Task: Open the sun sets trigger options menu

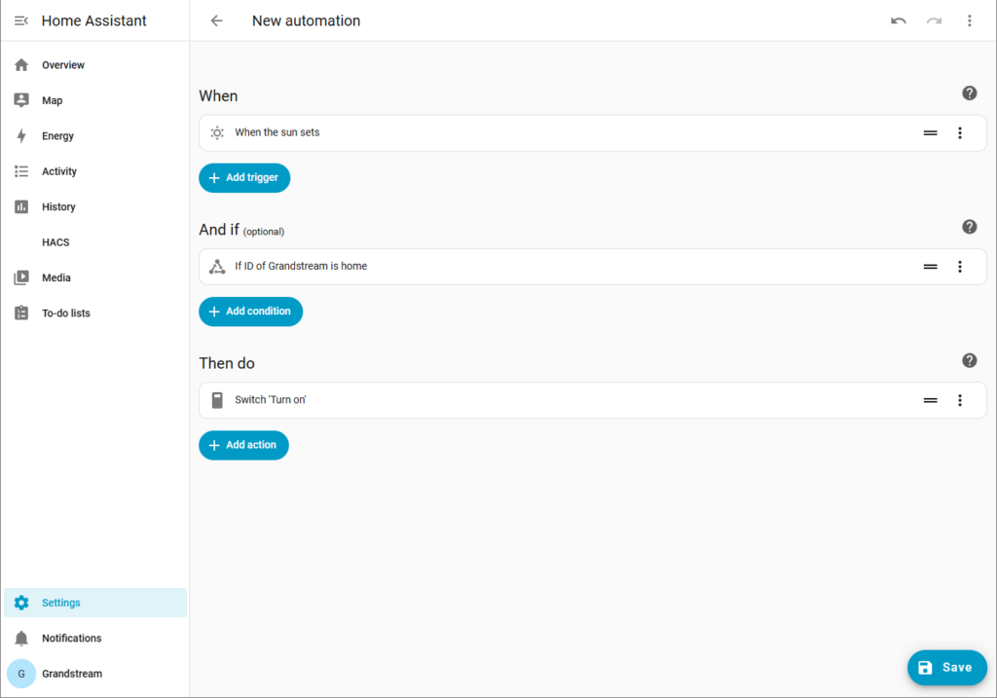Action: click(x=960, y=132)
